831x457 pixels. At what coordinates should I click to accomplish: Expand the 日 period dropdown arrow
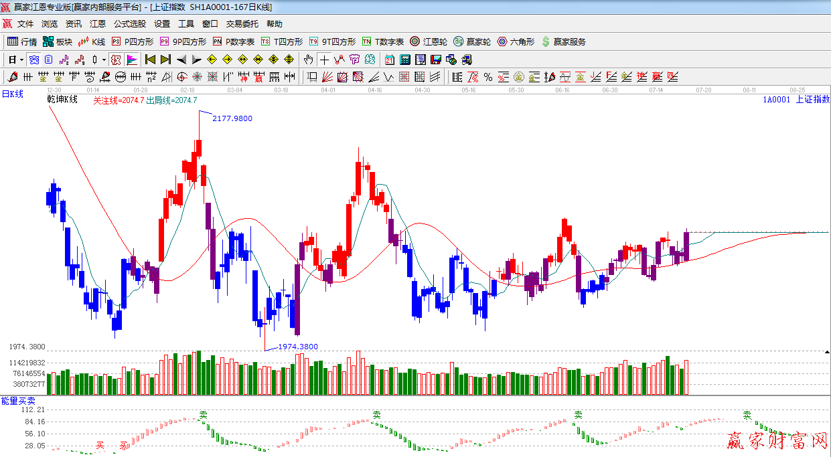21,60
